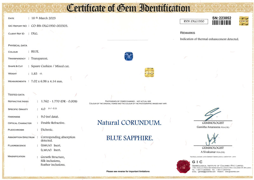This screenshot has width=254, height=180.
Task: Click hardness value 9.0 (ref data)
Action: pyautogui.click(x=50, y=117)
